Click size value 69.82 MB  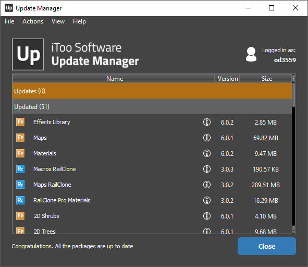pyautogui.click(x=266, y=138)
